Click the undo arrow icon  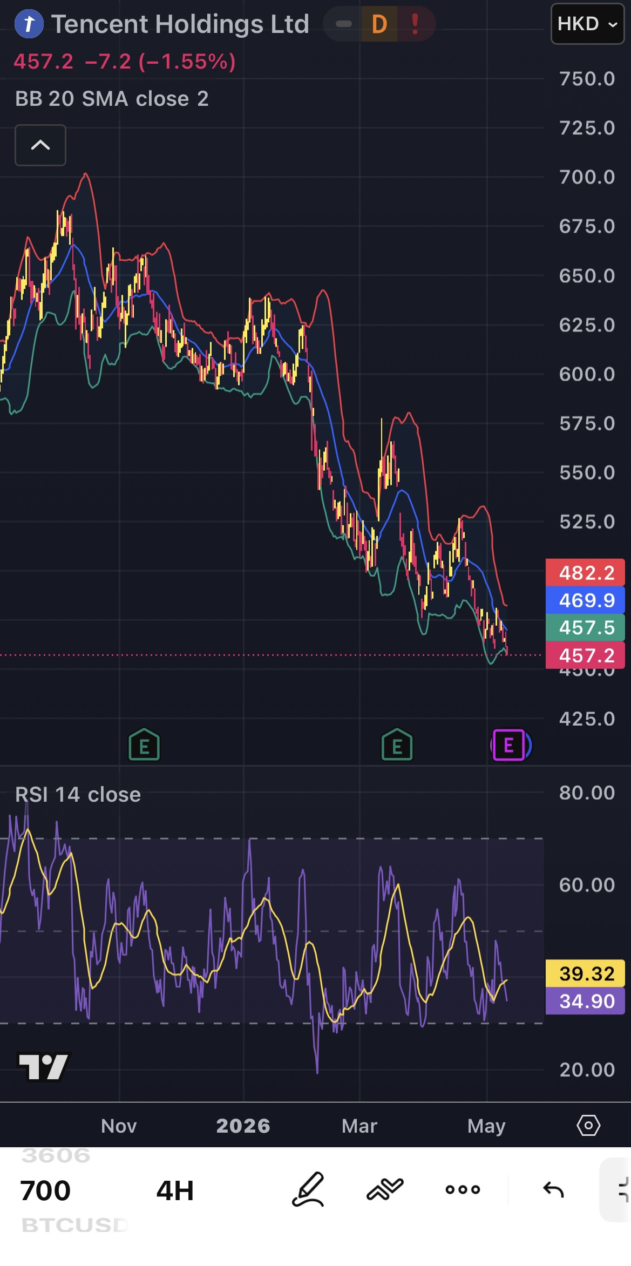click(x=553, y=1189)
